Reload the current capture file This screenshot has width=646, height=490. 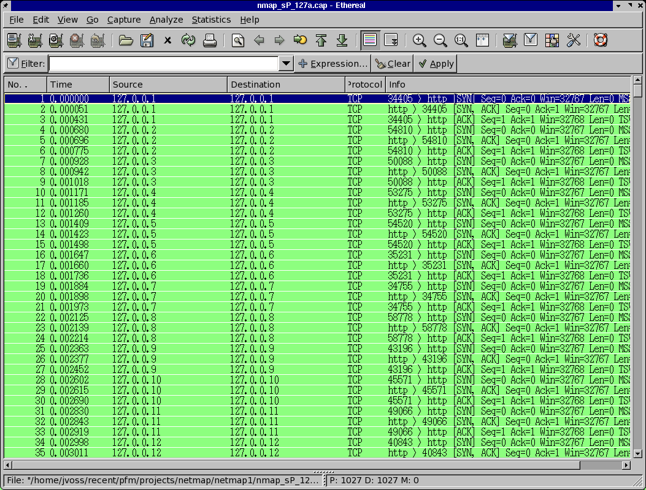(x=188, y=40)
